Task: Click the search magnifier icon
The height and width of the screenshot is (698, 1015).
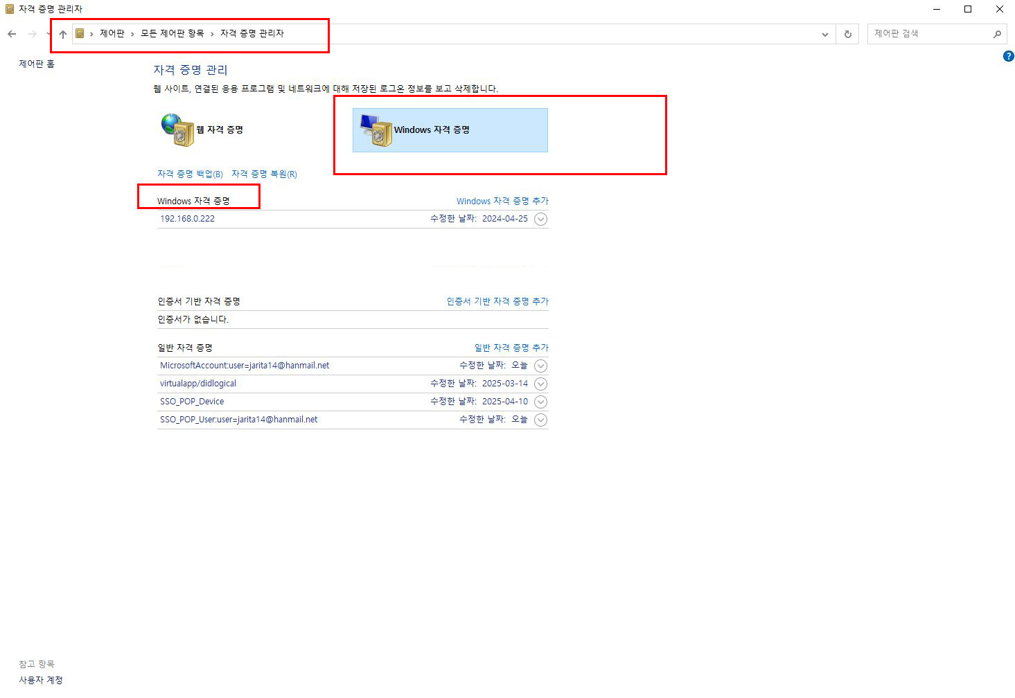Action: 997,34
